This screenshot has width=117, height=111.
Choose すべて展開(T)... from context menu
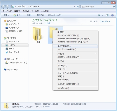click(x=75, y=46)
